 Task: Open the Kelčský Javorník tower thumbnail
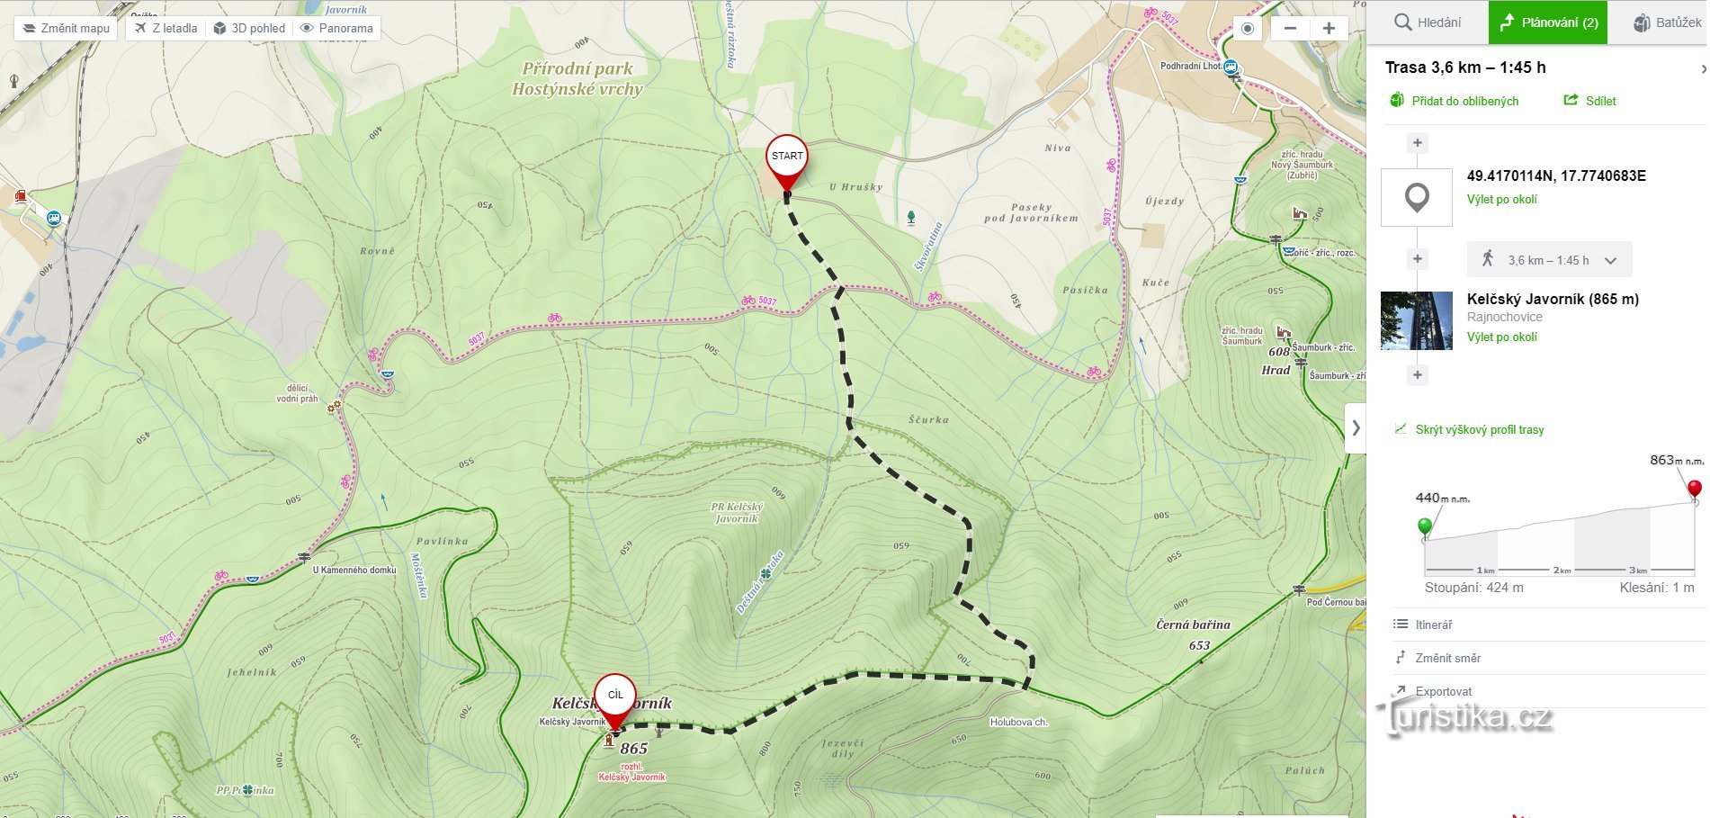click(x=1417, y=320)
